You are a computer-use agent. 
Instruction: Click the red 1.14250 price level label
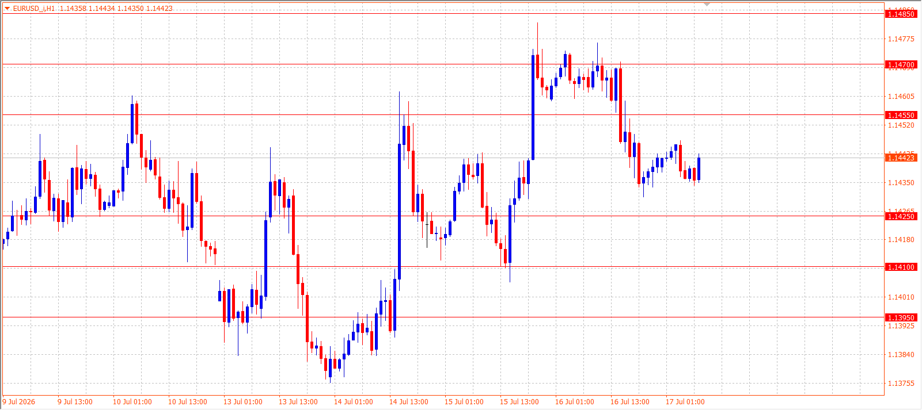point(901,216)
